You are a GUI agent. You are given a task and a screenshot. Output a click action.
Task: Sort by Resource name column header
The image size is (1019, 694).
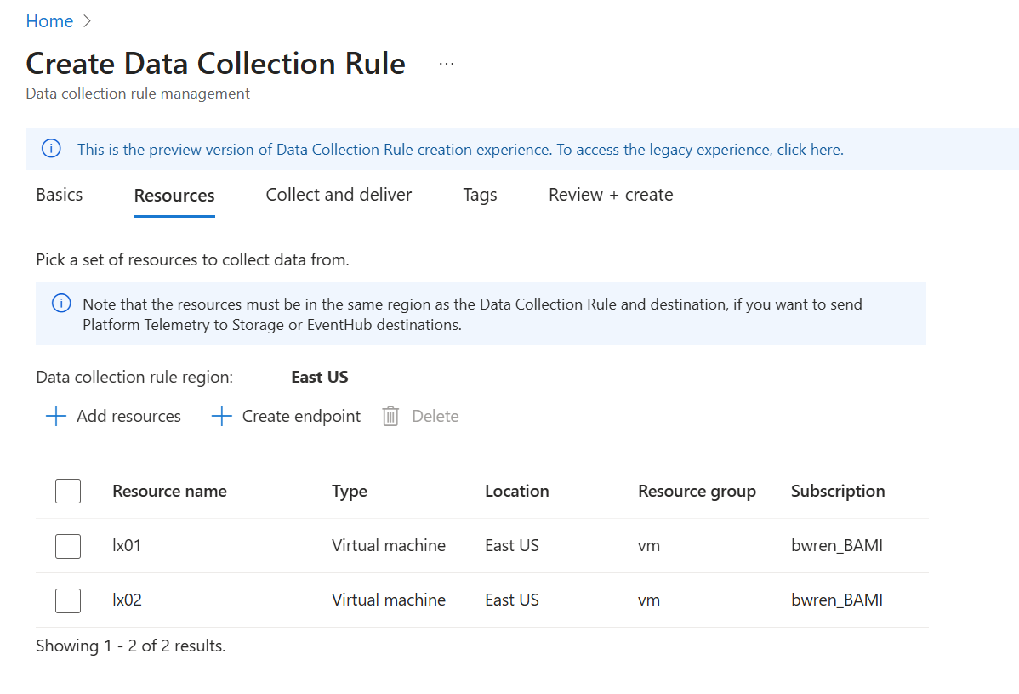(169, 491)
